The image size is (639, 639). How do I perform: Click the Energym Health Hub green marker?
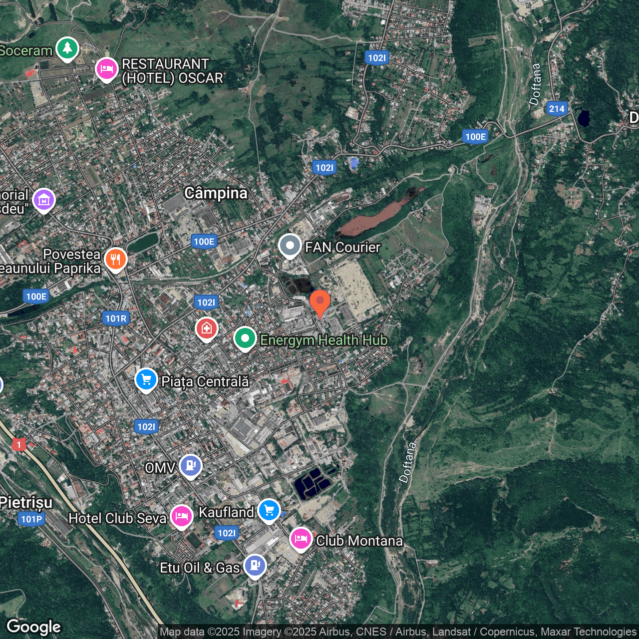click(245, 338)
